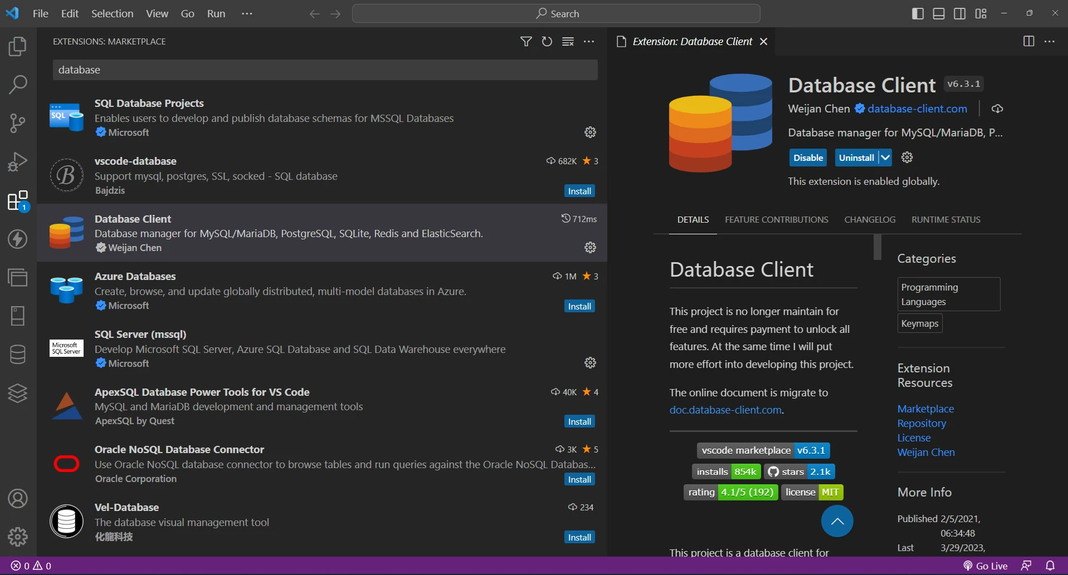Click manage gear for SQL Database Projects
Image resolution: width=1068 pixels, height=575 pixels.
[590, 132]
